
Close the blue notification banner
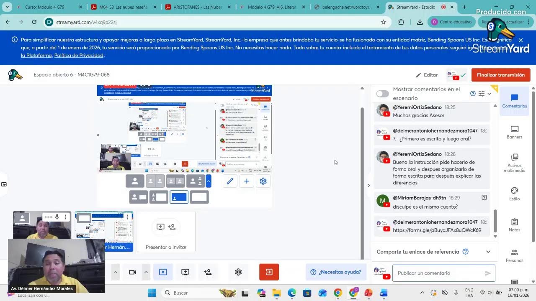coord(521,40)
